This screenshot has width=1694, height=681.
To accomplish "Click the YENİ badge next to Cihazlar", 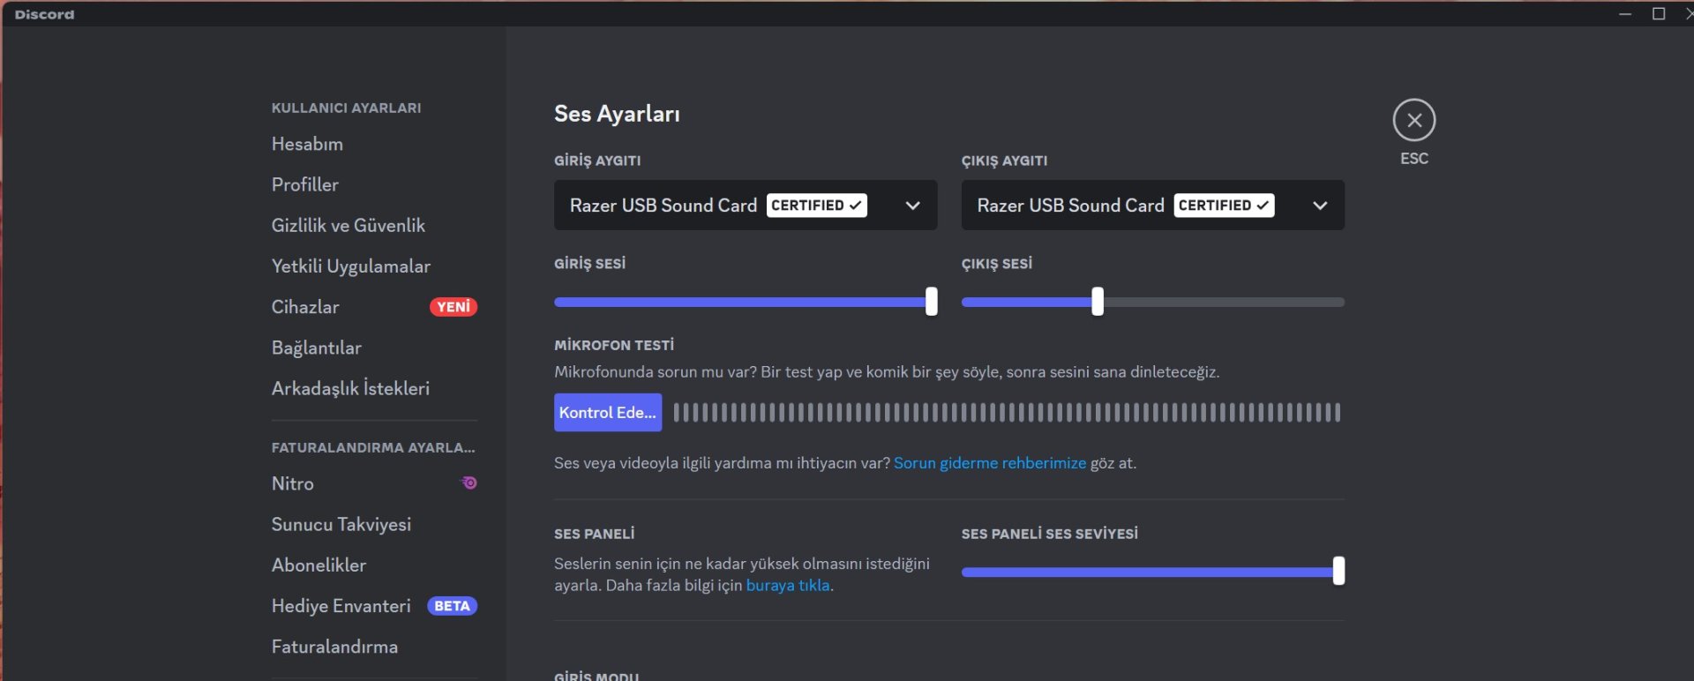I will coord(453,307).
